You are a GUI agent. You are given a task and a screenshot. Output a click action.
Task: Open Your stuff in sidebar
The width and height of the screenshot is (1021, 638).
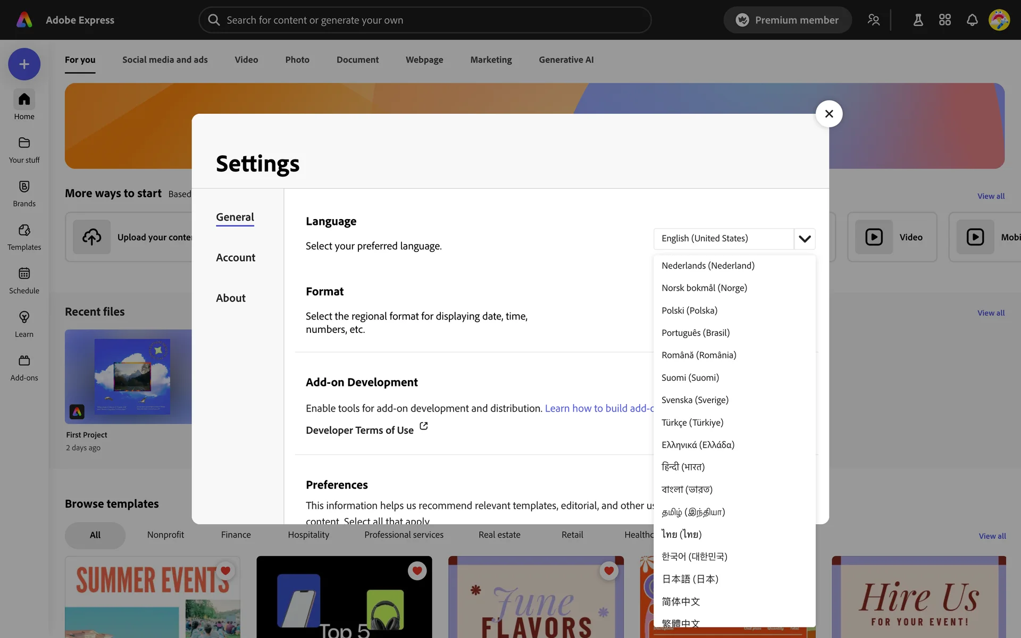point(24,149)
